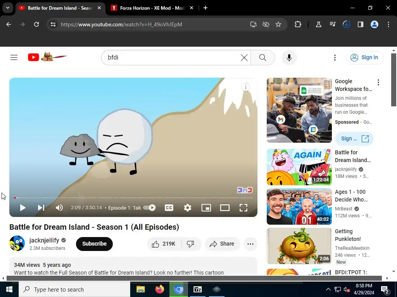Expand the video description box

[133, 266]
